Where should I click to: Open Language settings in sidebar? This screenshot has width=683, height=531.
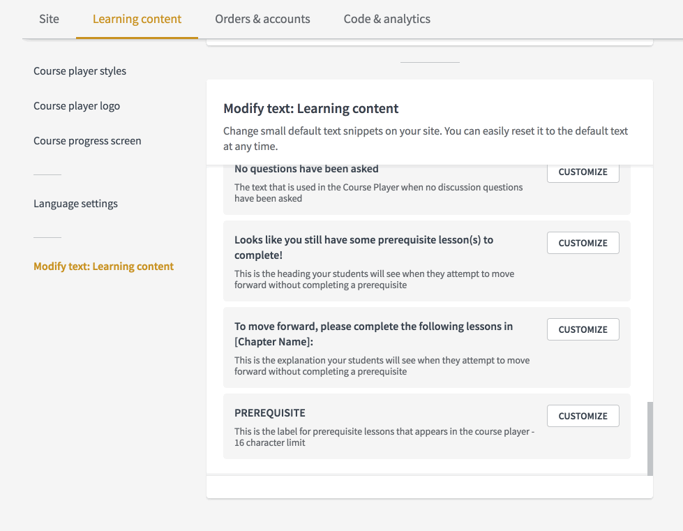pyautogui.click(x=75, y=204)
